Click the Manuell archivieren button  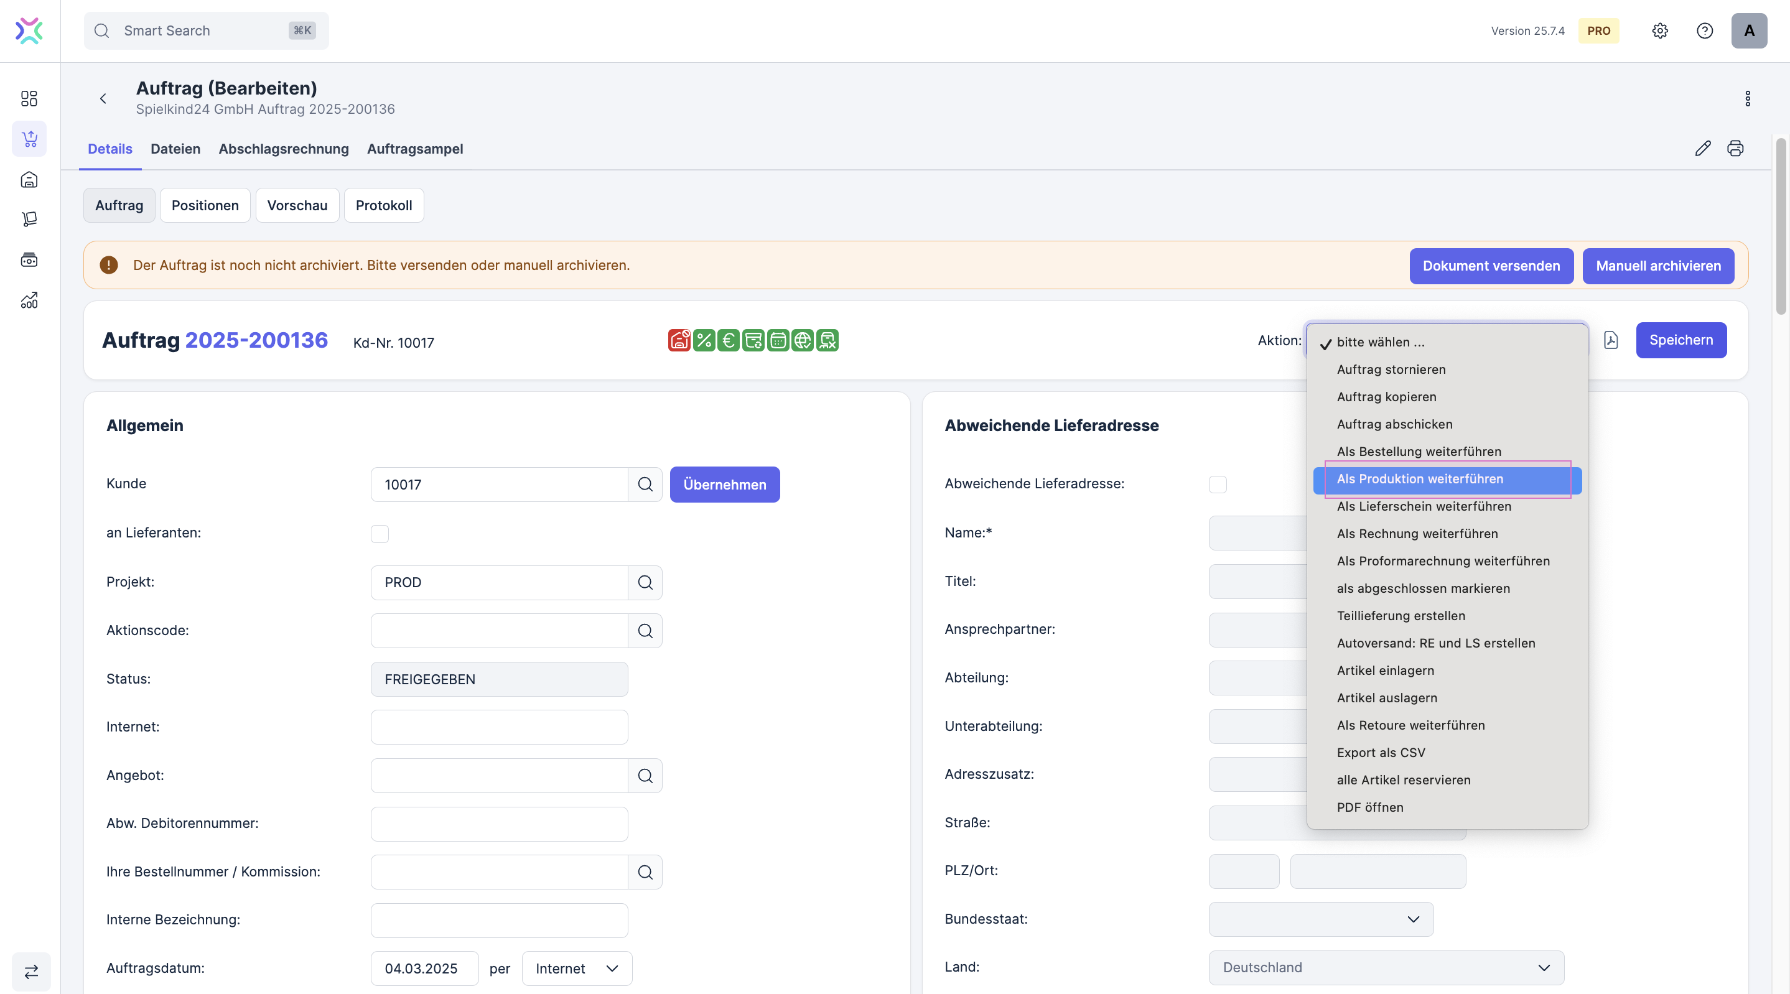coord(1657,266)
